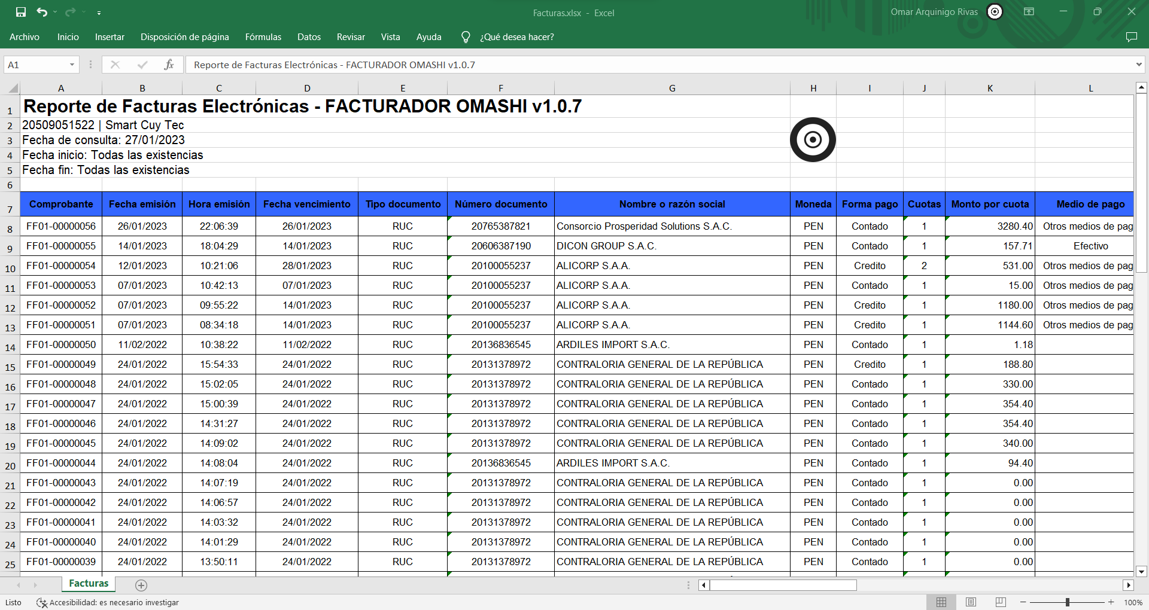1149x610 pixels.
Task: Switch to Normal view in the status bar
Action: tap(941, 602)
